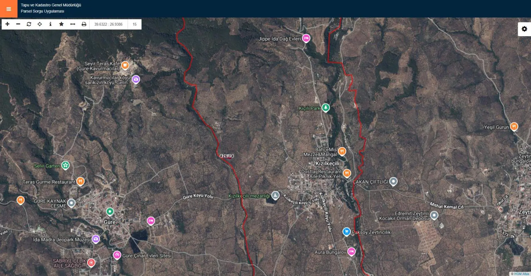531x276 pixels.
Task: Click Güre Çınar Evleri Sitesi pin
Action: pos(117,255)
